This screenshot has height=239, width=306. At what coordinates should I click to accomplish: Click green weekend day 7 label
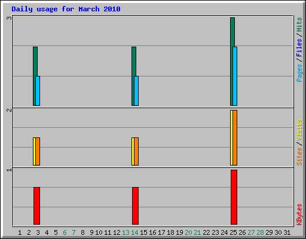[74, 232]
